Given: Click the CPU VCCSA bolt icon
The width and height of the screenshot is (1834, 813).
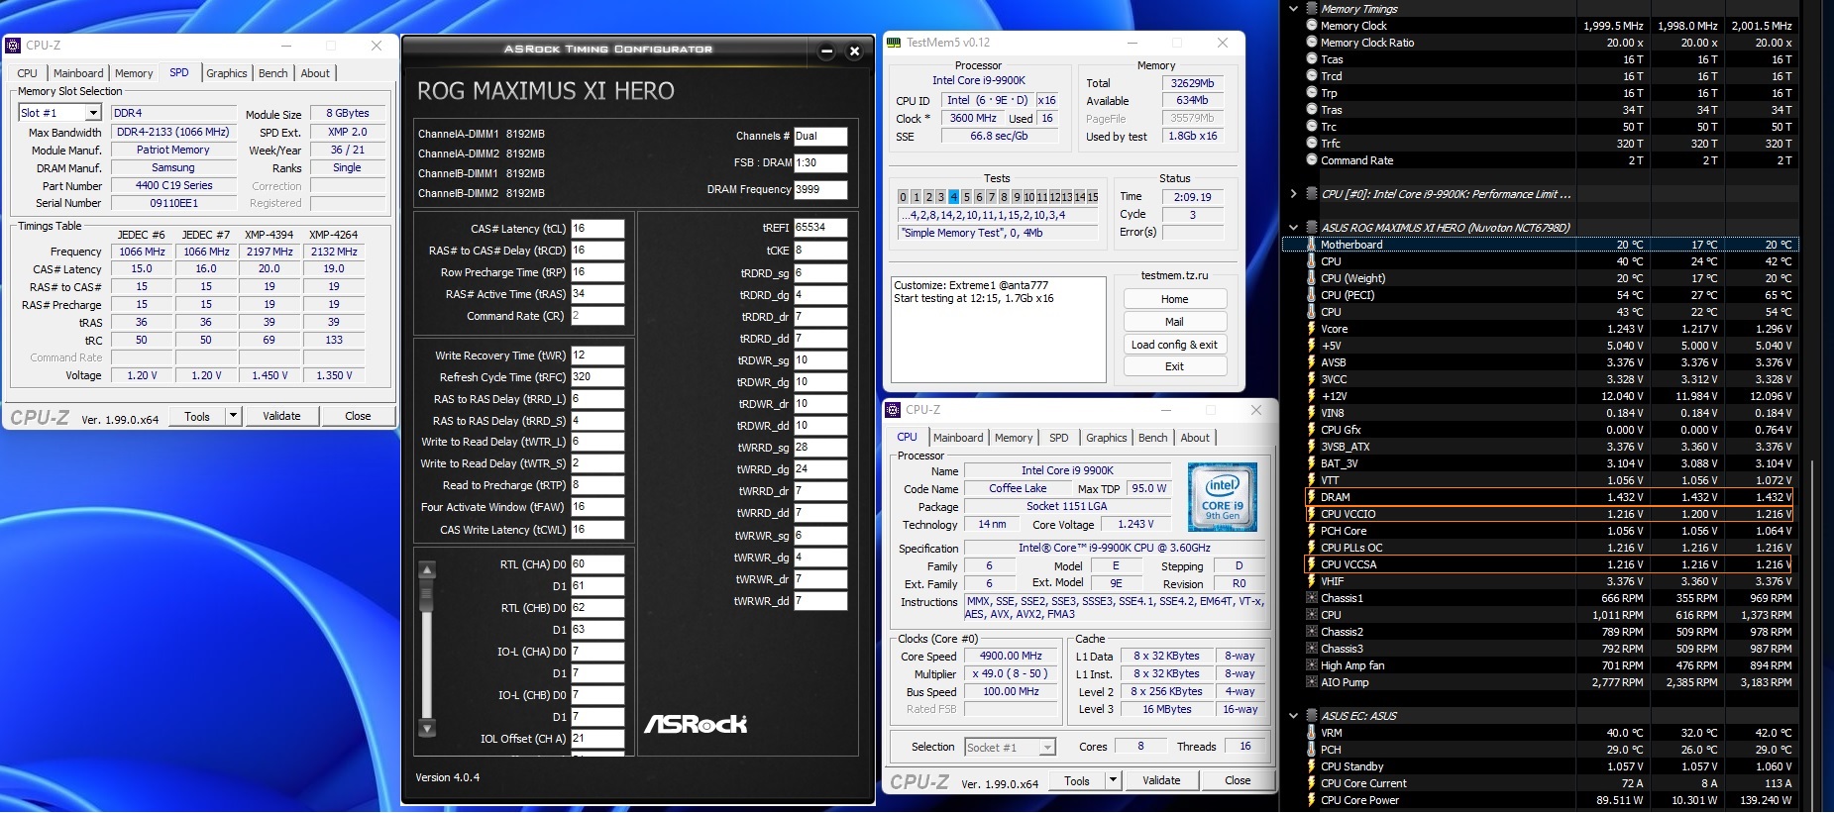Looking at the screenshot, I should point(1312,564).
